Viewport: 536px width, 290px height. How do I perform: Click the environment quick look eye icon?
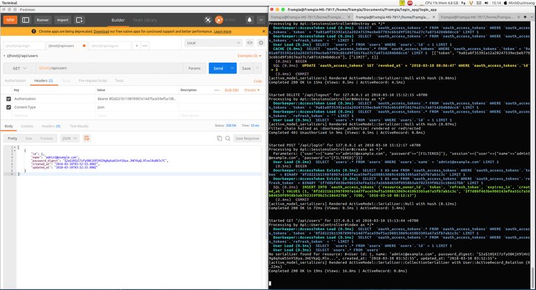coord(249,43)
